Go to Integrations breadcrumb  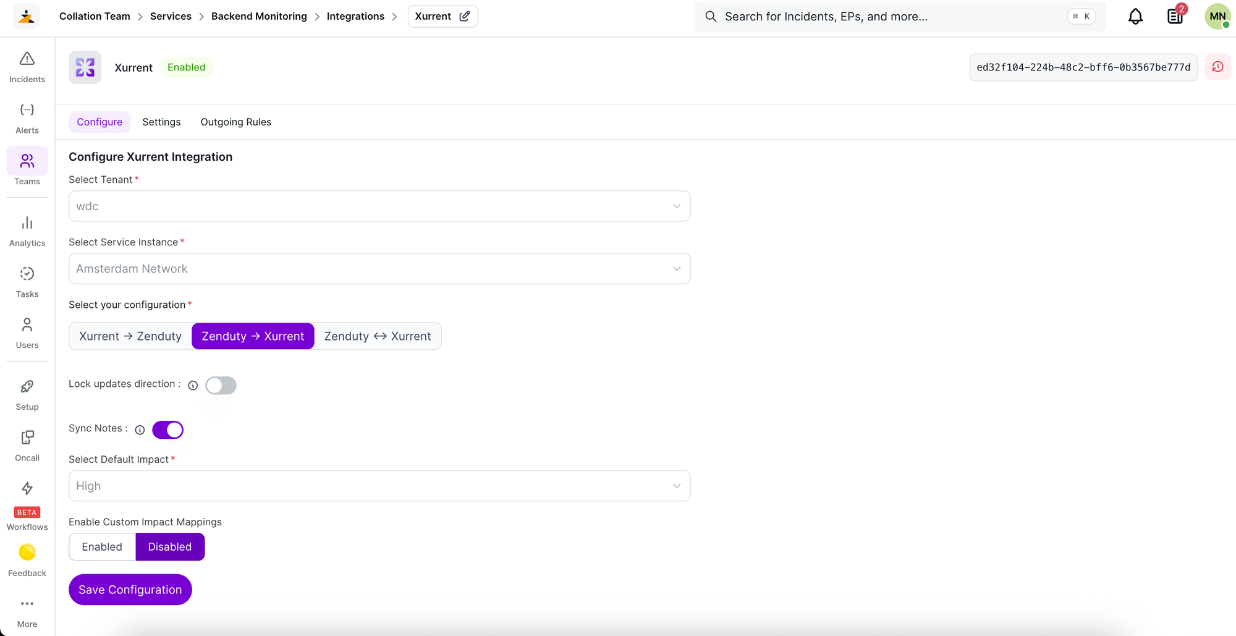tap(355, 16)
